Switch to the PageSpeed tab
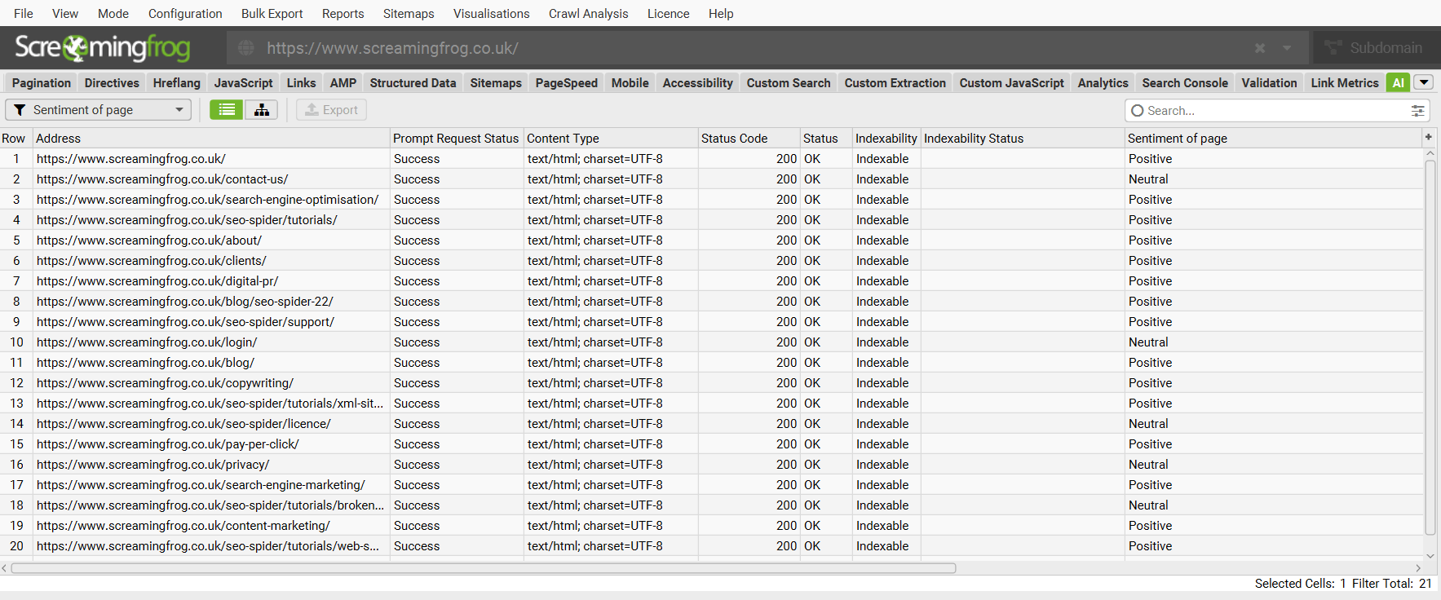The height and width of the screenshot is (600, 1441). [x=567, y=82]
